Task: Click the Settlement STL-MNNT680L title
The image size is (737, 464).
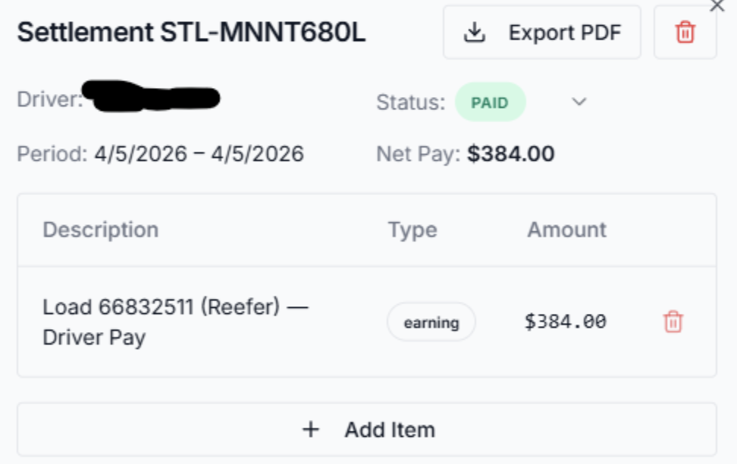Action: (x=191, y=33)
